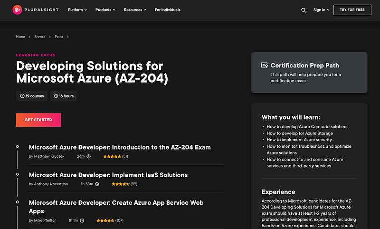This screenshot has width=380, height=229.
Task: Click the clock icon next to 1h 53m
Action: 97,184
